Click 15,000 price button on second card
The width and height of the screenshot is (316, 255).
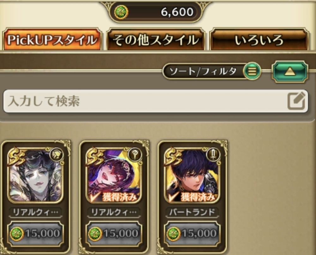point(114,233)
